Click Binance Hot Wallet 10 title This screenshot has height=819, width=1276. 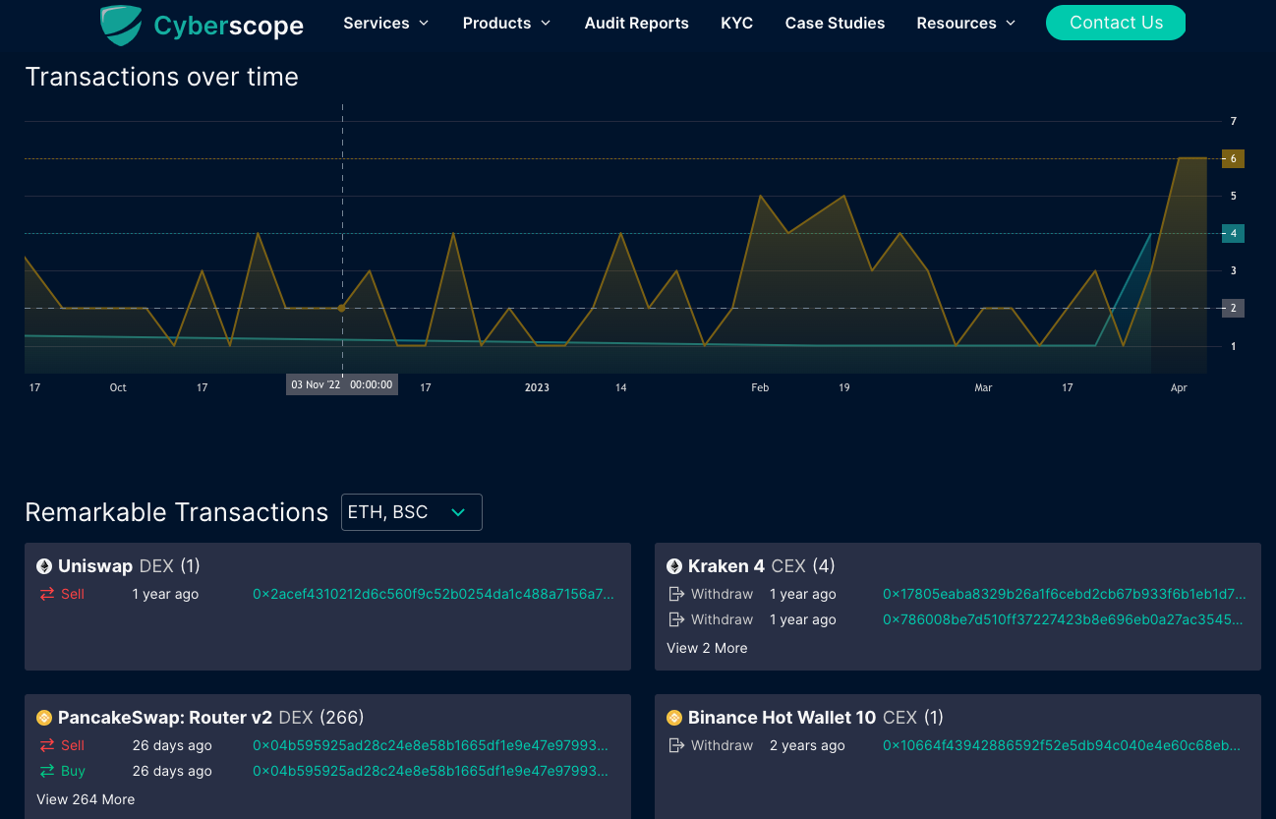pyautogui.click(x=782, y=718)
